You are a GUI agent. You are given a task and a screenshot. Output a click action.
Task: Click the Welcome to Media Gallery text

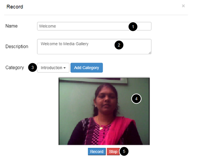pyautogui.click(x=65, y=44)
